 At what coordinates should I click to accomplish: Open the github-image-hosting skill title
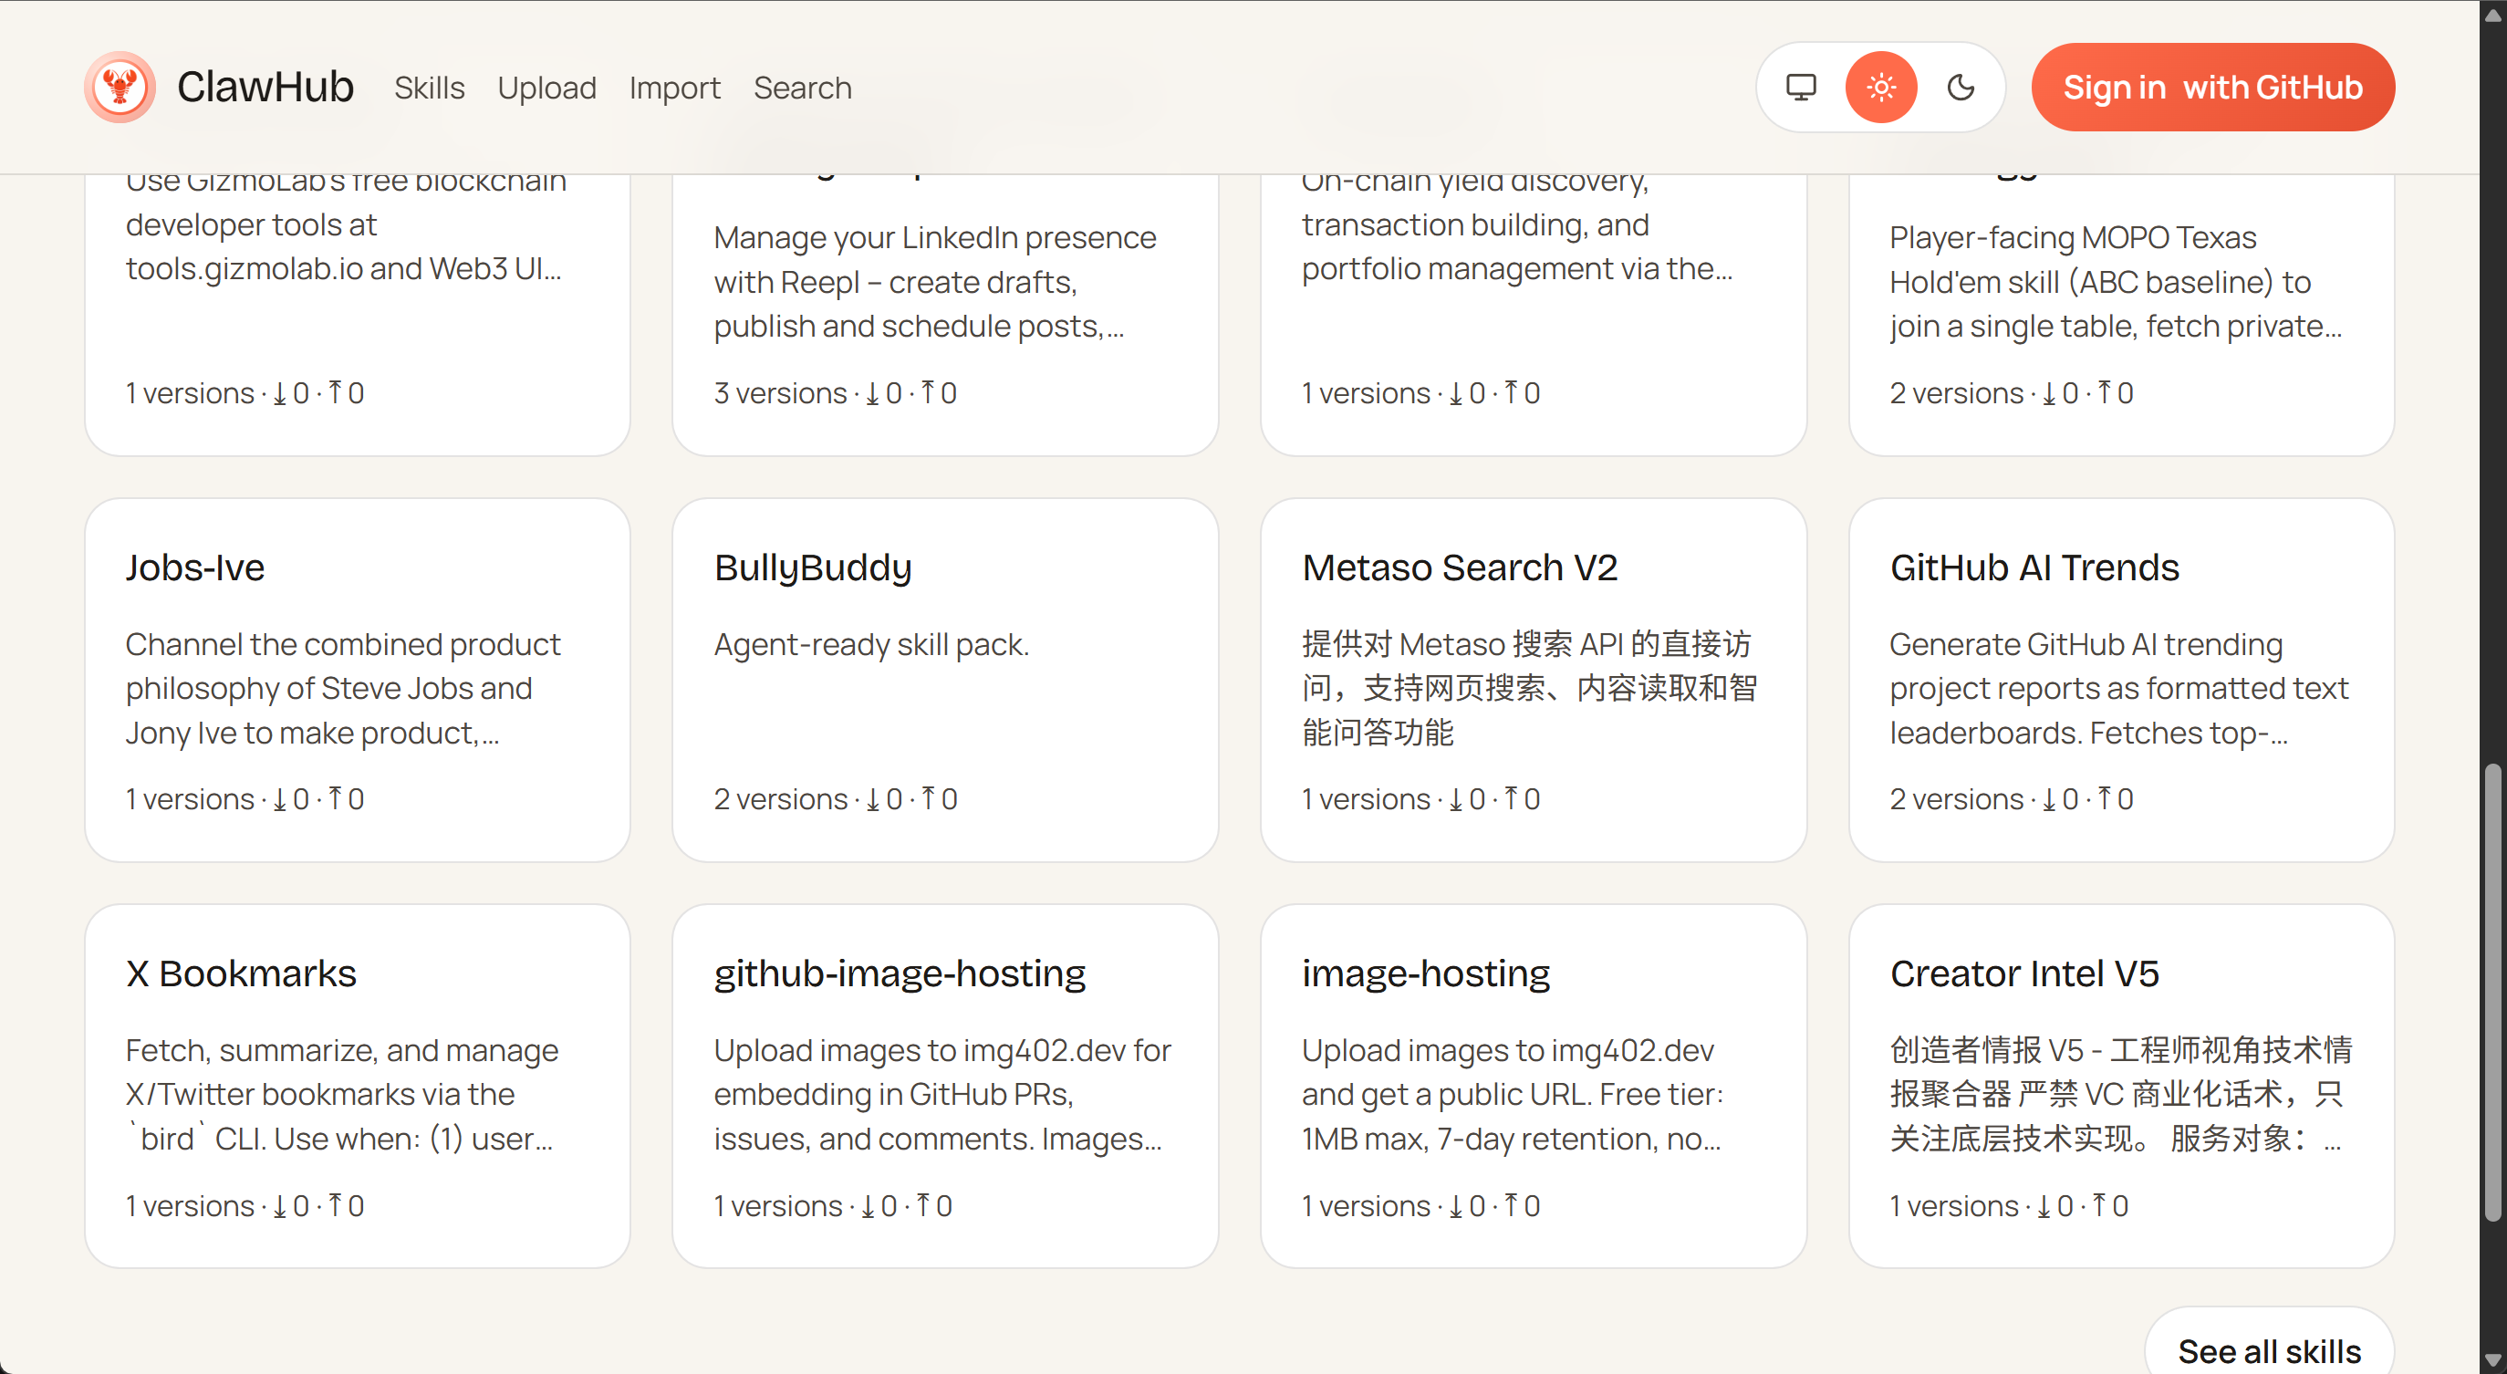coord(900,974)
